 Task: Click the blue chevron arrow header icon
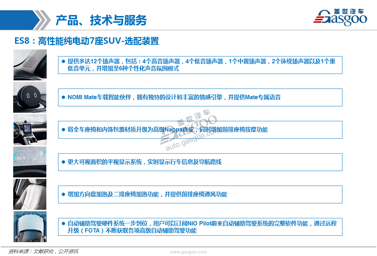[25, 20]
